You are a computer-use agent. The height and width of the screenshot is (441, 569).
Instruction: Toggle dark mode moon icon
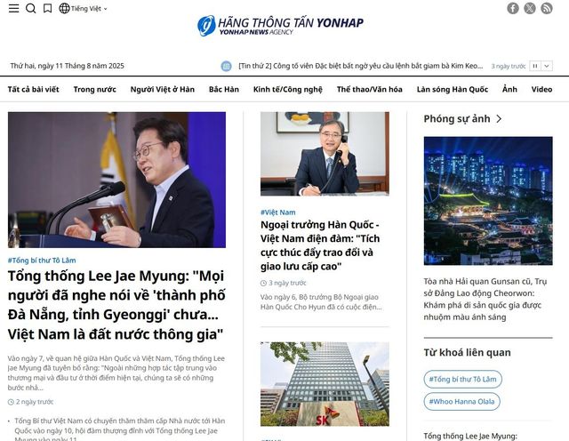(x=47, y=8)
